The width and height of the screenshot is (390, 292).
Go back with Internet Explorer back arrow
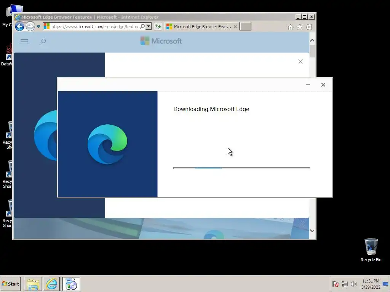click(19, 26)
